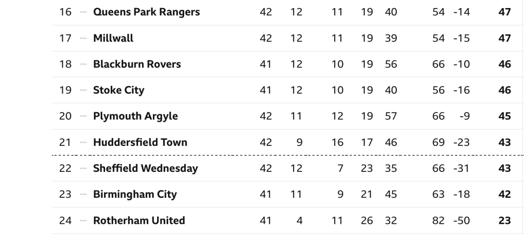Click the no-movement dash beside Queens Park Rangers

pos(83,12)
